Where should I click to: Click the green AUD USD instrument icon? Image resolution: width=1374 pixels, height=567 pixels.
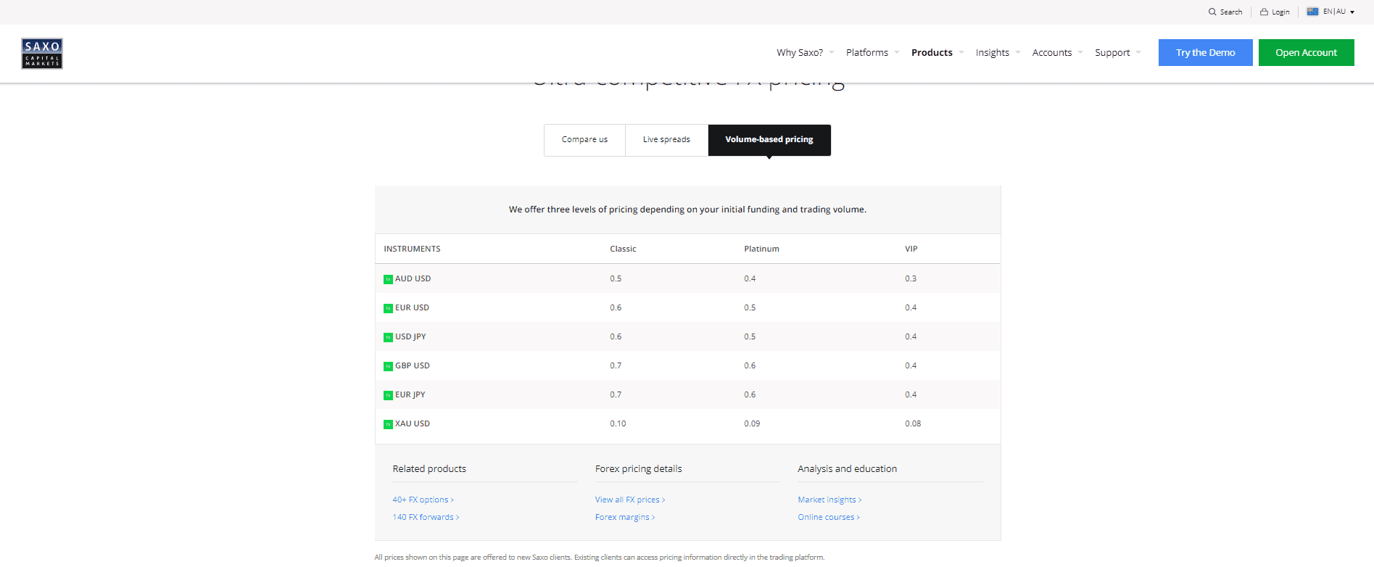(x=388, y=279)
